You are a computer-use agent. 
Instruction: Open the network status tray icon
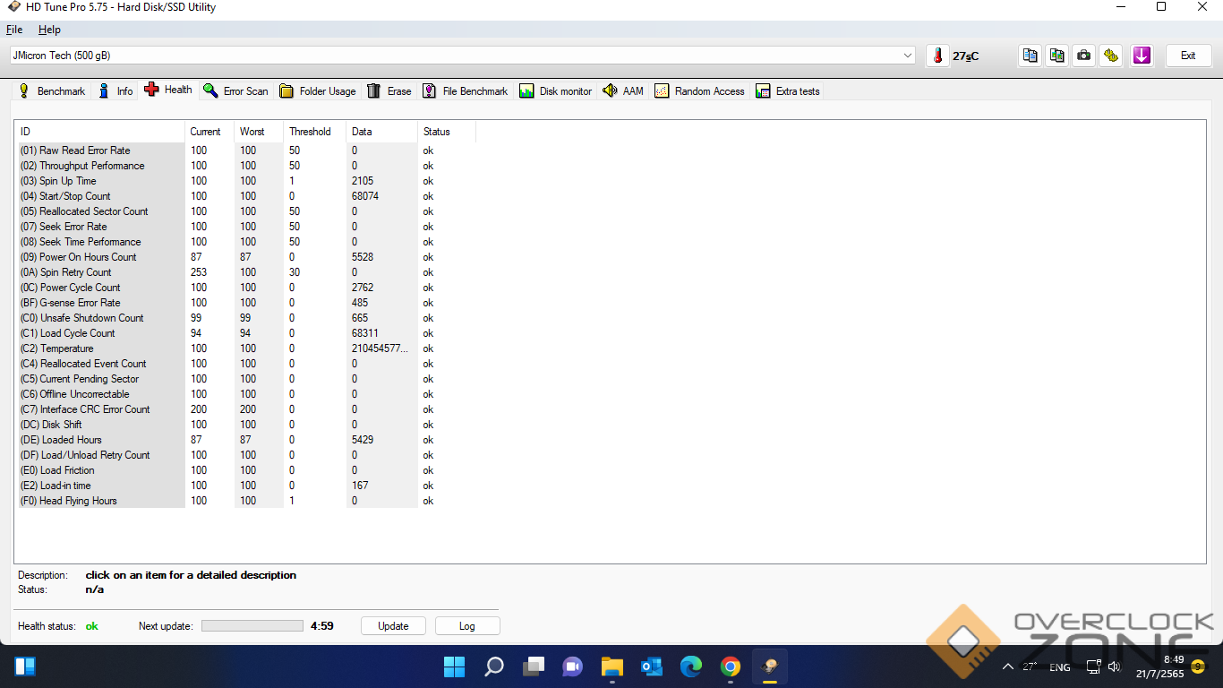pos(1093,667)
